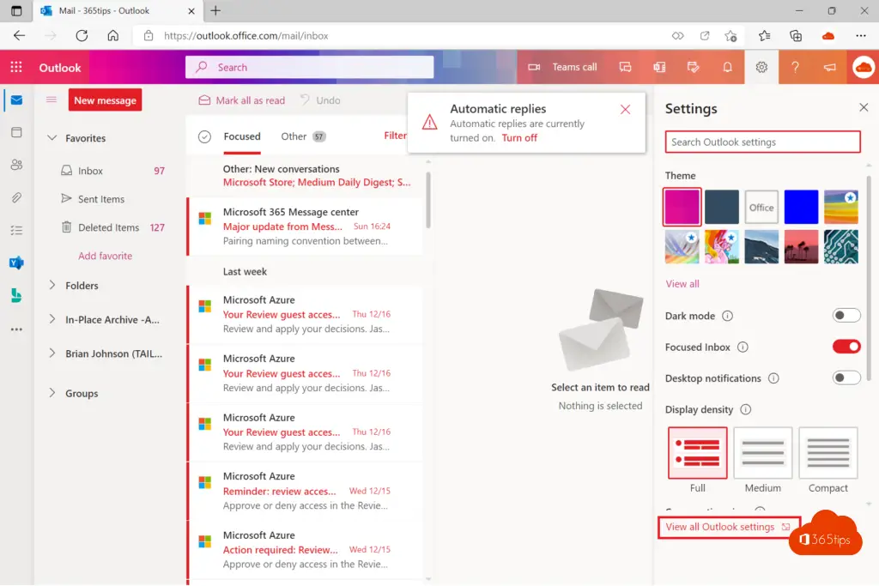Select the pink theme swatch

[682, 207]
